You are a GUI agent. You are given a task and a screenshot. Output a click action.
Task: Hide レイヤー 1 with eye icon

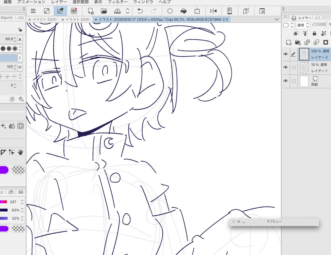(x=285, y=67)
